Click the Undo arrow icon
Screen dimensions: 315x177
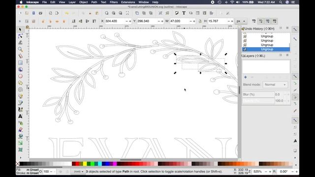point(67,13)
